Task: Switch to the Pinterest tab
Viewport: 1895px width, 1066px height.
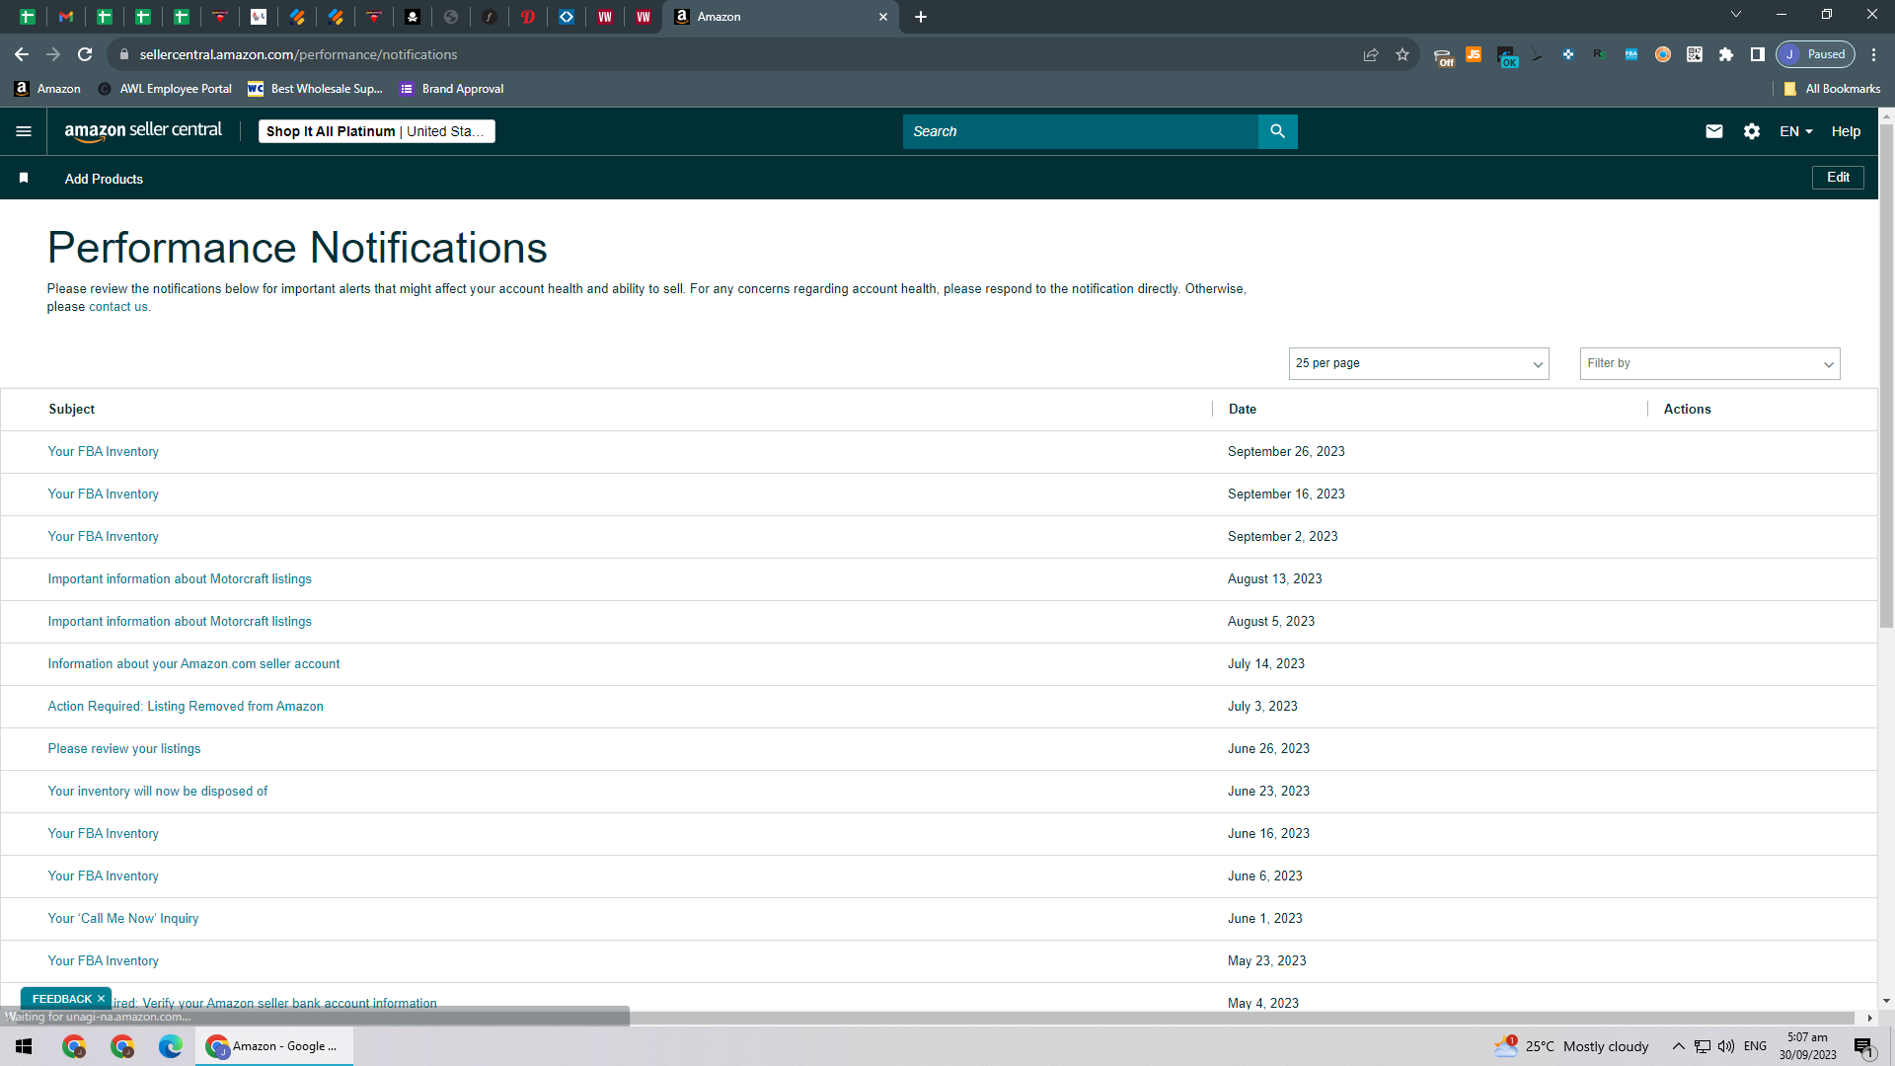Action: click(x=528, y=17)
